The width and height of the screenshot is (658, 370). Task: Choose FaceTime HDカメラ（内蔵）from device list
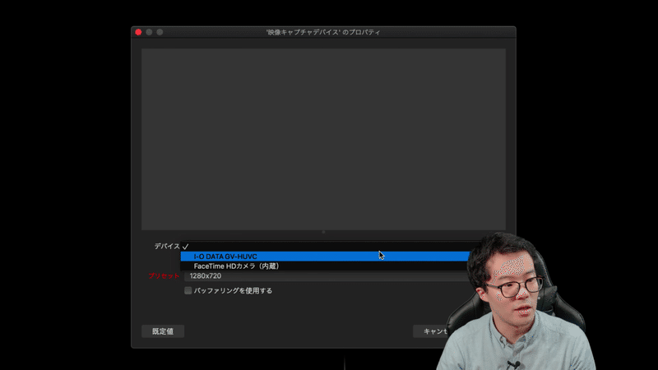click(x=325, y=266)
